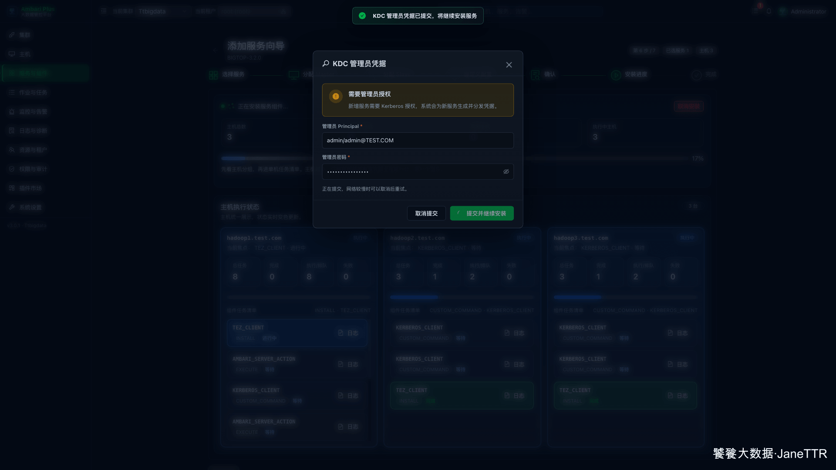
Task: Close the KDC 管理员凭据 dialog
Action: pyautogui.click(x=509, y=65)
